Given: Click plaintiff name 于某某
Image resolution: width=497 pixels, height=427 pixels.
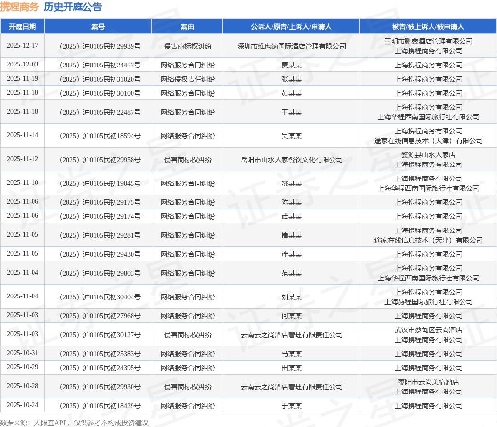Looking at the screenshot, I should 292,406.
